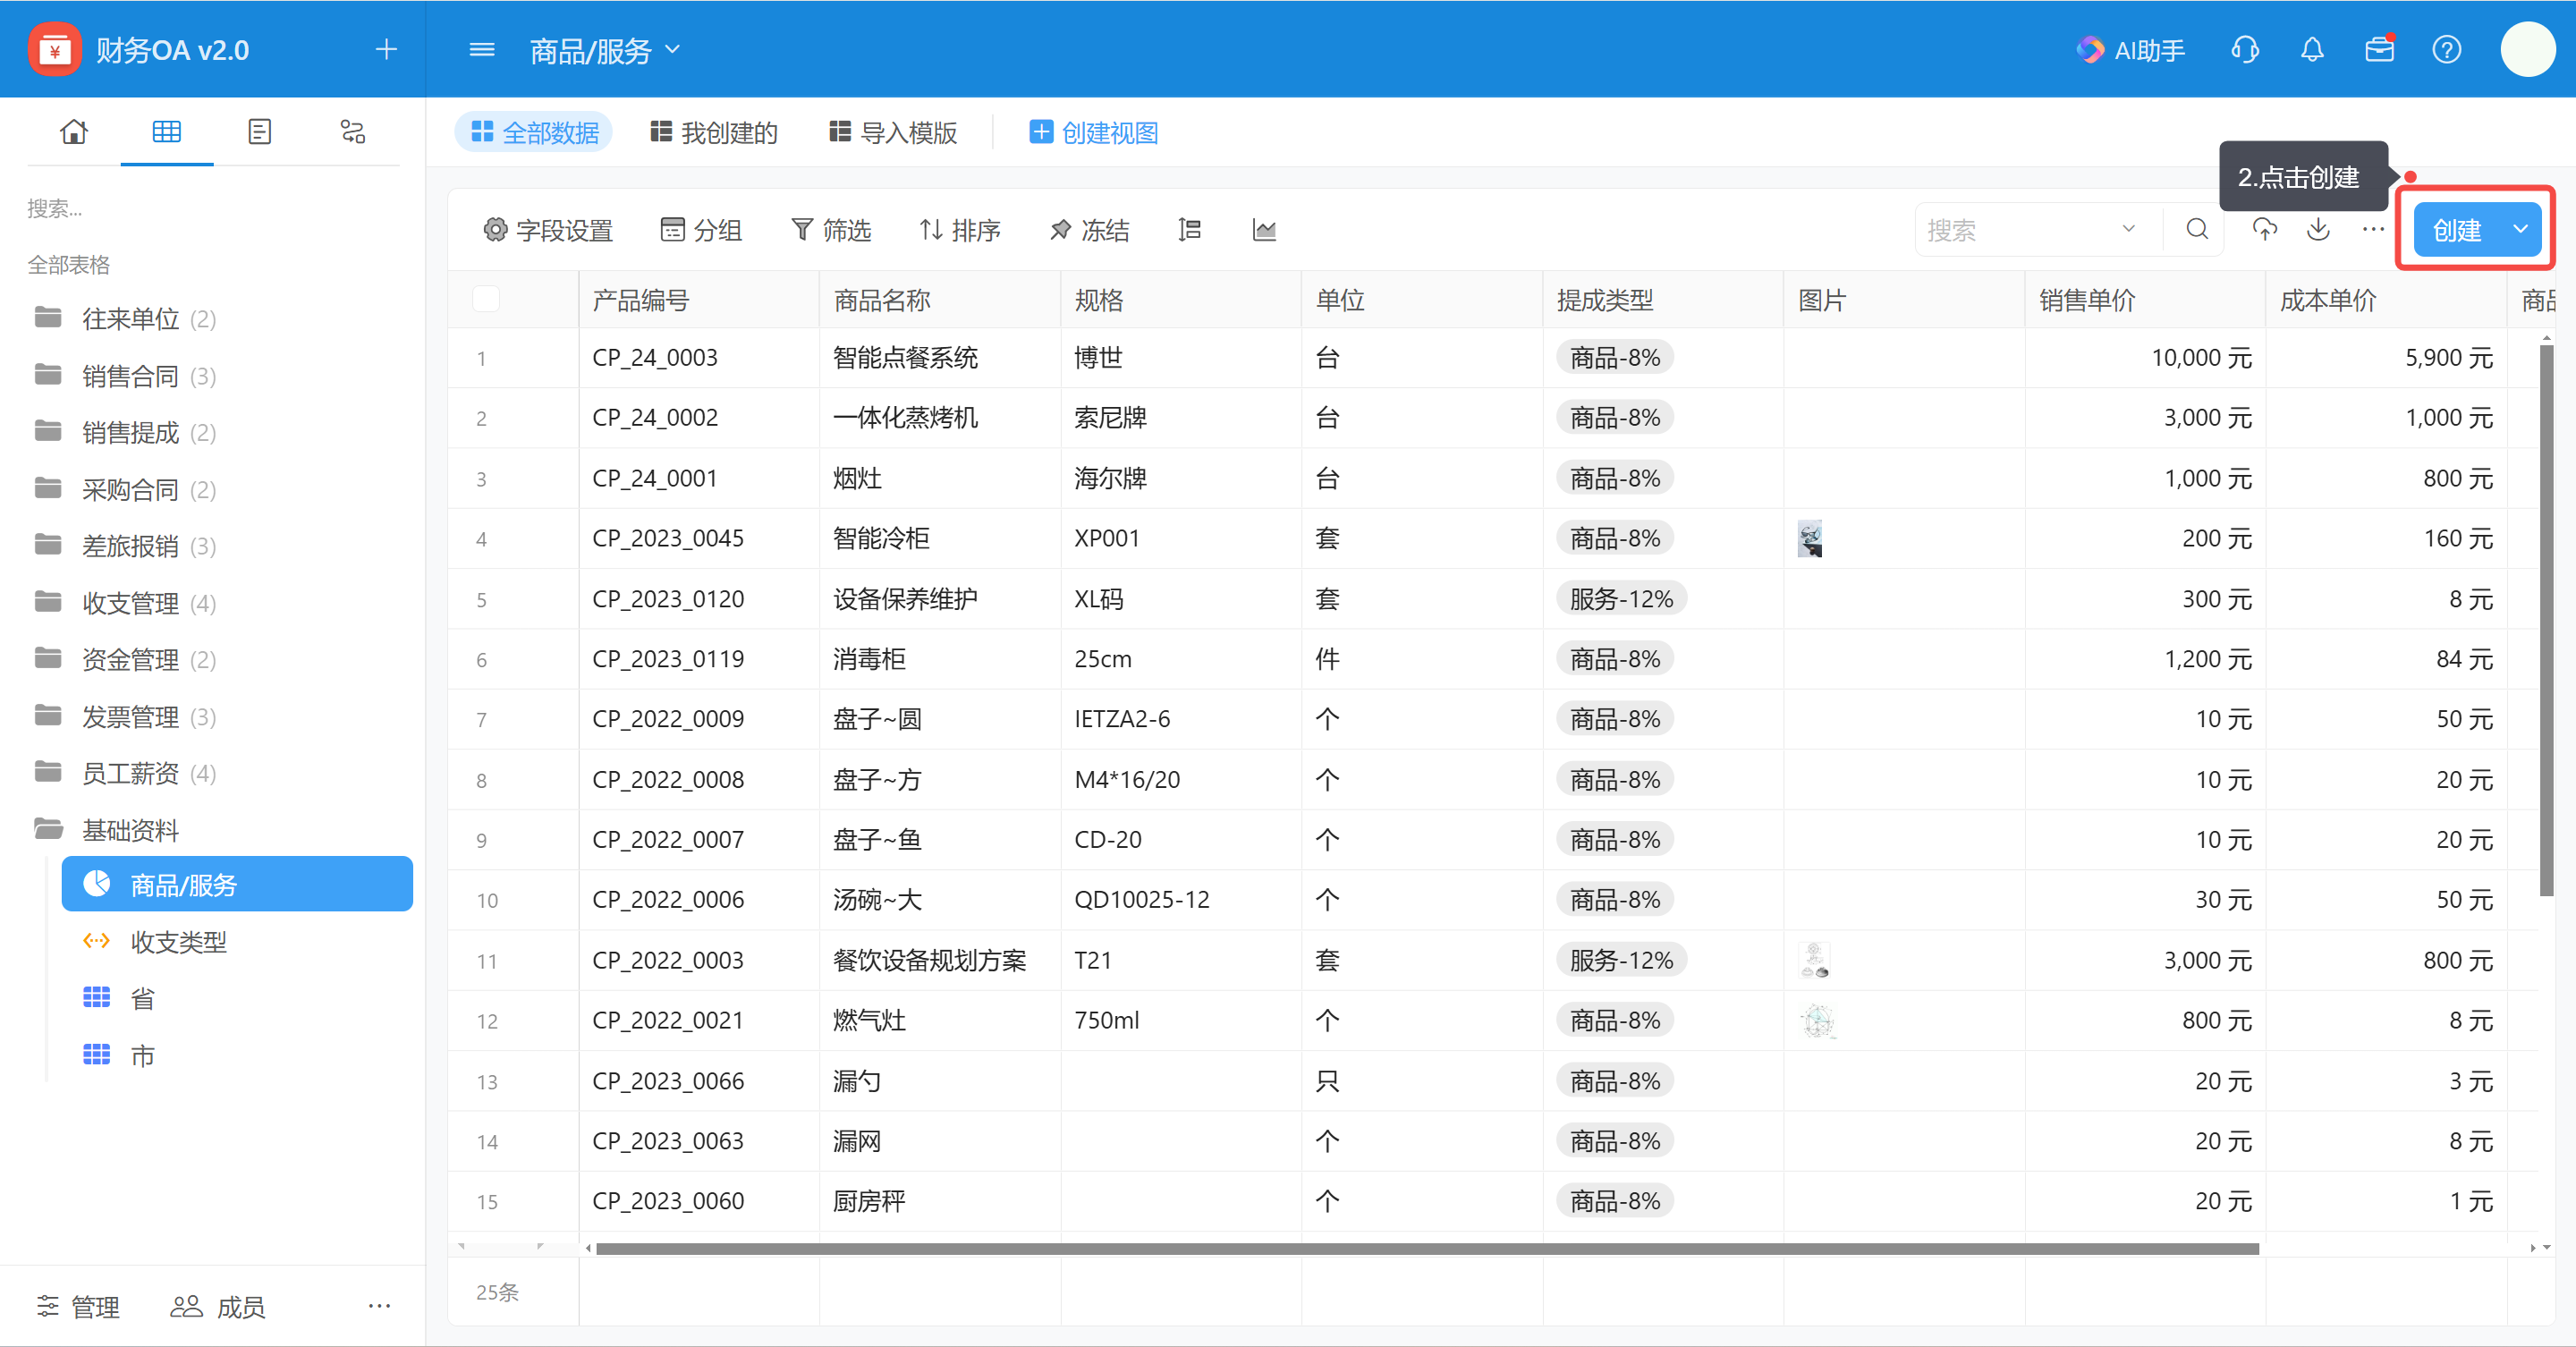Open the 商品/服务 sidebar item
This screenshot has height=1347, width=2576.
tap(237, 884)
